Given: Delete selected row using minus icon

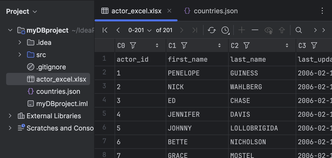Looking at the screenshot, I should (x=255, y=30).
